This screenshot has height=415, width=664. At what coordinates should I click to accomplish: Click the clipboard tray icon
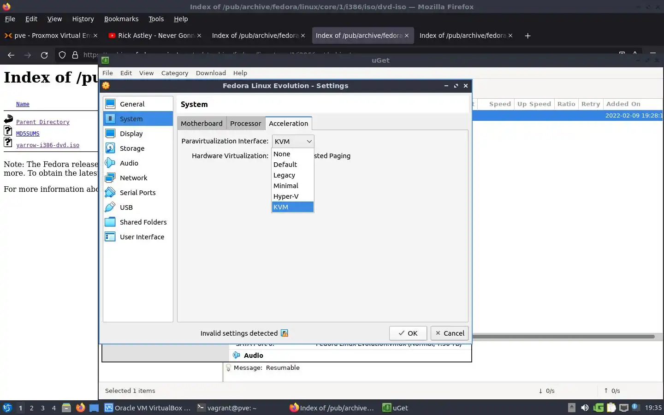point(611,408)
